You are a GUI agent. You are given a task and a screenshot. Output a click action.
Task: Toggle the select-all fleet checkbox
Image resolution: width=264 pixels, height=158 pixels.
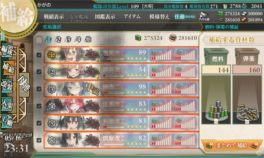[x=39, y=39]
